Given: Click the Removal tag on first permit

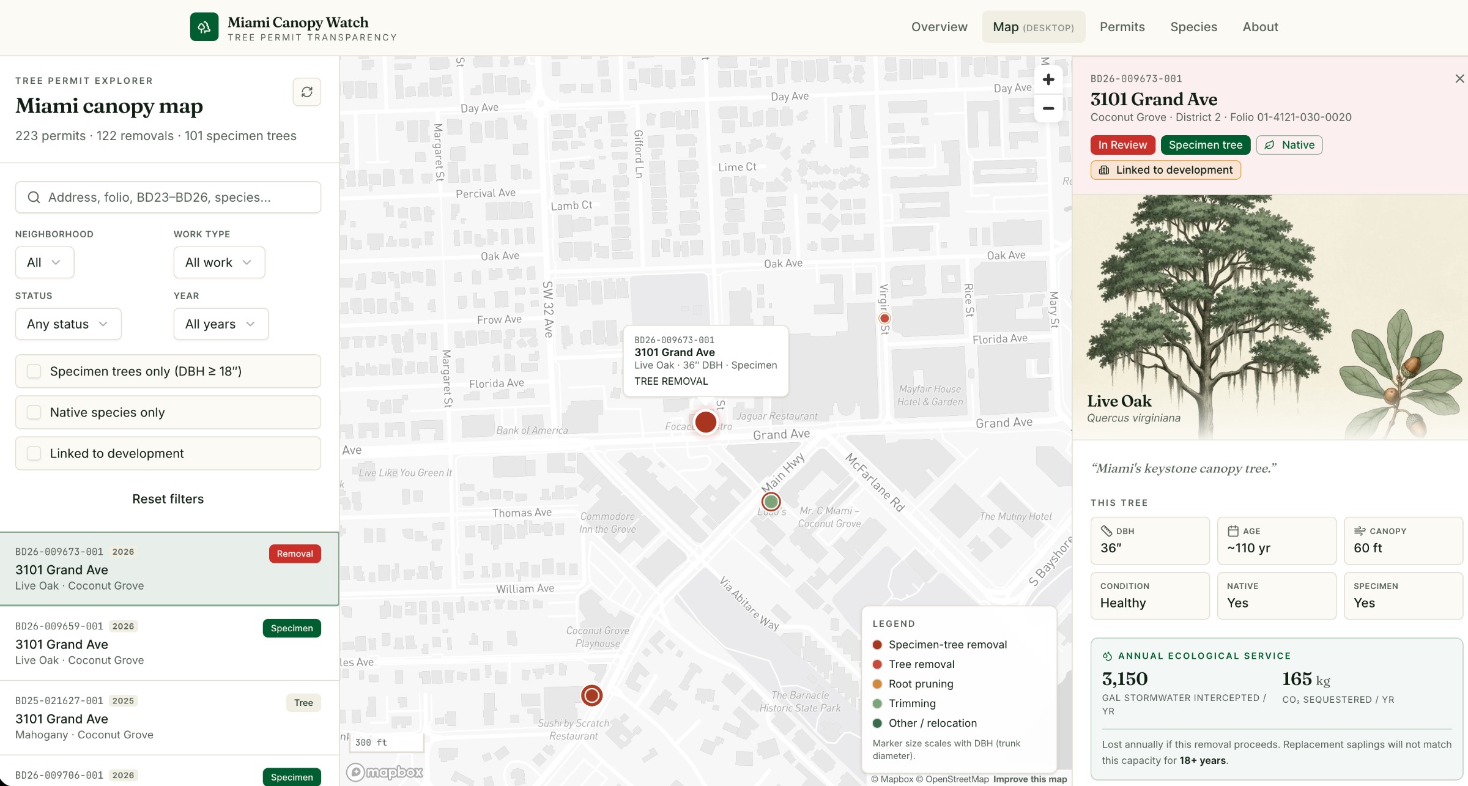Looking at the screenshot, I should click(295, 554).
